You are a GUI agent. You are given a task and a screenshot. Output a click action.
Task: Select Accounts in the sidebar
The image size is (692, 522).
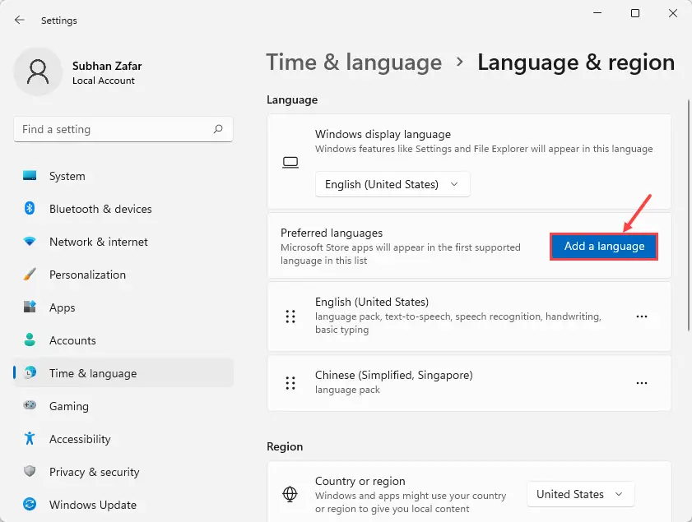click(123, 340)
